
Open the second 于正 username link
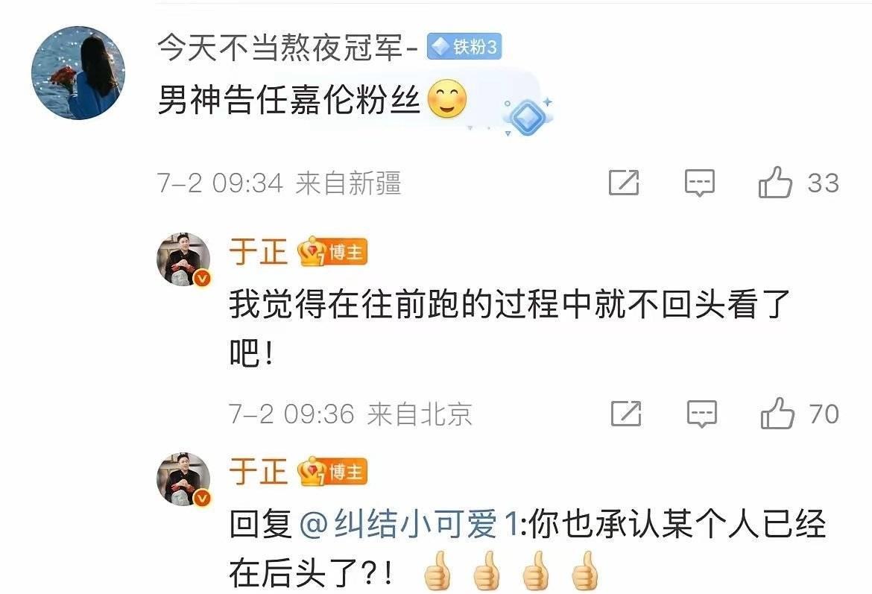coord(258,473)
